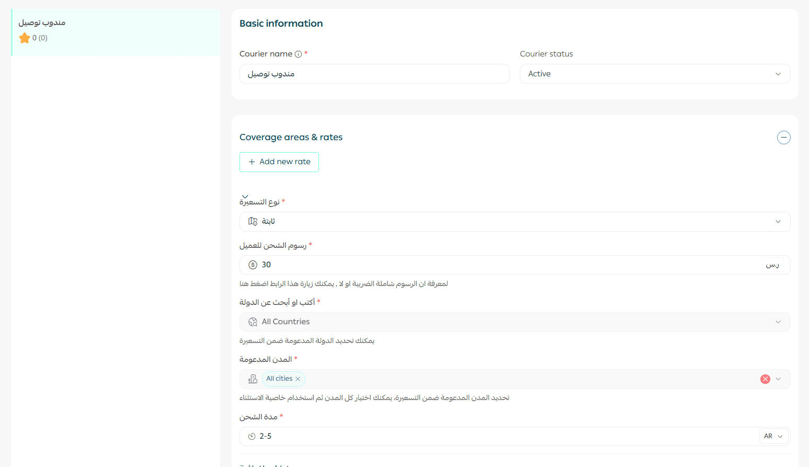Click the city buildings icon in cities field
Image resolution: width=809 pixels, height=467 pixels.
coord(253,379)
